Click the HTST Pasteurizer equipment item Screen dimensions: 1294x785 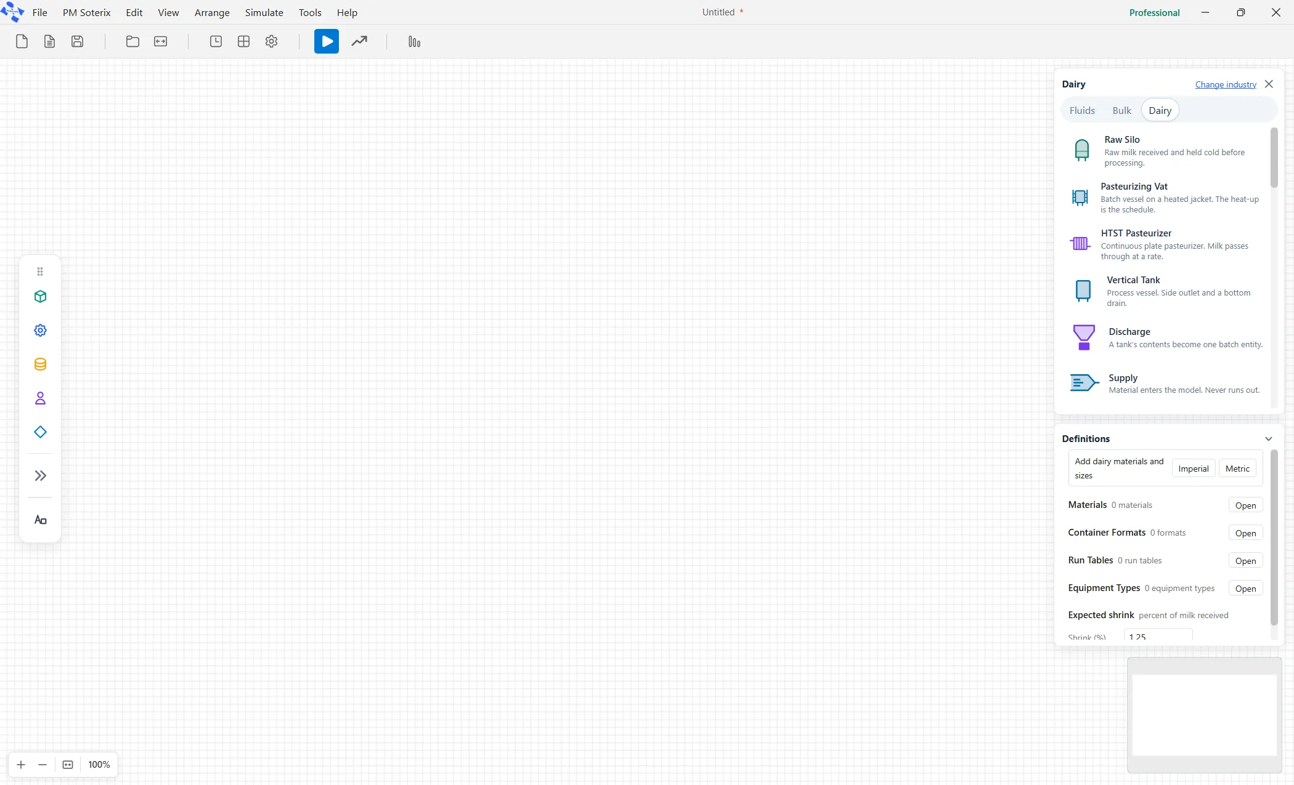point(1166,244)
